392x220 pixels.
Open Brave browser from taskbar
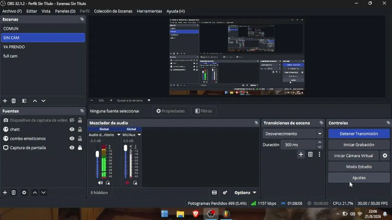pos(196,214)
